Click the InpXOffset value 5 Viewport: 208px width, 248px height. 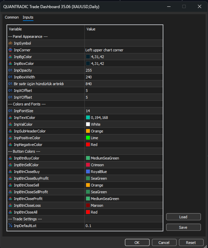click(x=124, y=91)
